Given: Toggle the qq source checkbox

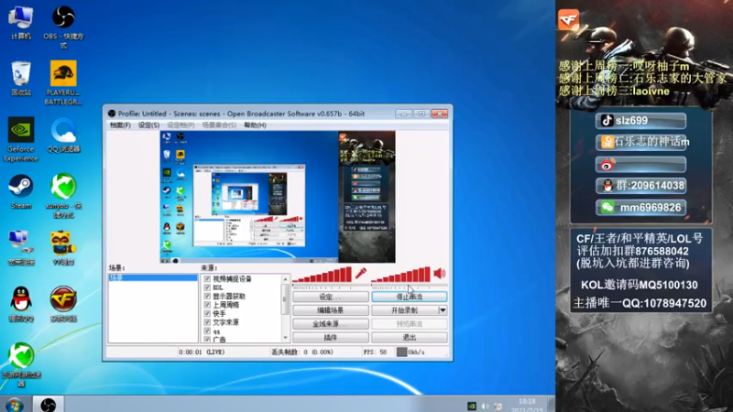Looking at the screenshot, I should [x=207, y=331].
